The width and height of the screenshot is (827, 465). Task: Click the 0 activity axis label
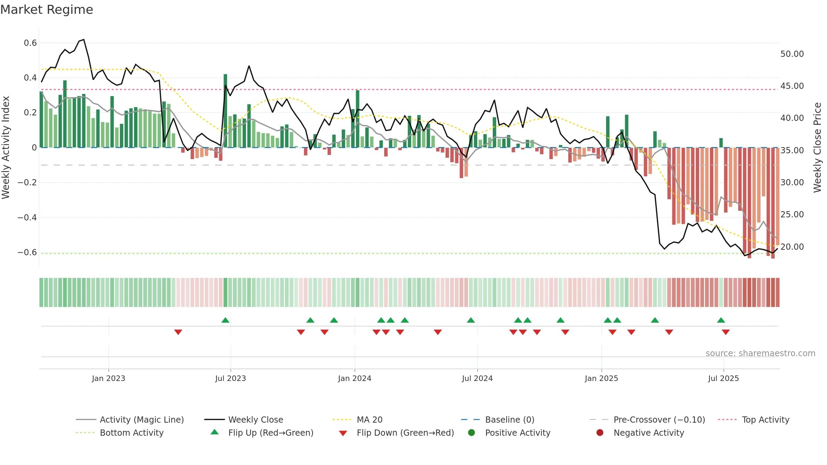pyautogui.click(x=34, y=147)
